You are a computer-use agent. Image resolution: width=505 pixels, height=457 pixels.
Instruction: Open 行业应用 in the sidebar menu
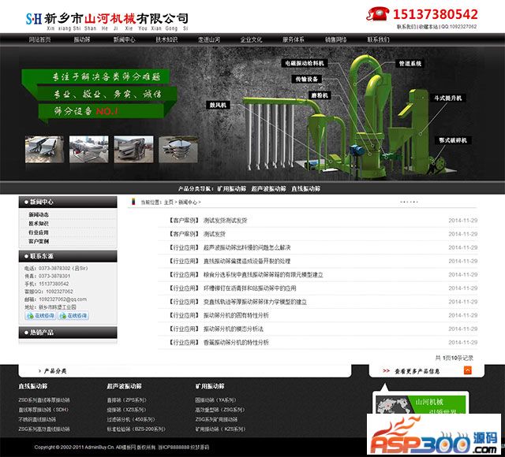pos(39,232)
